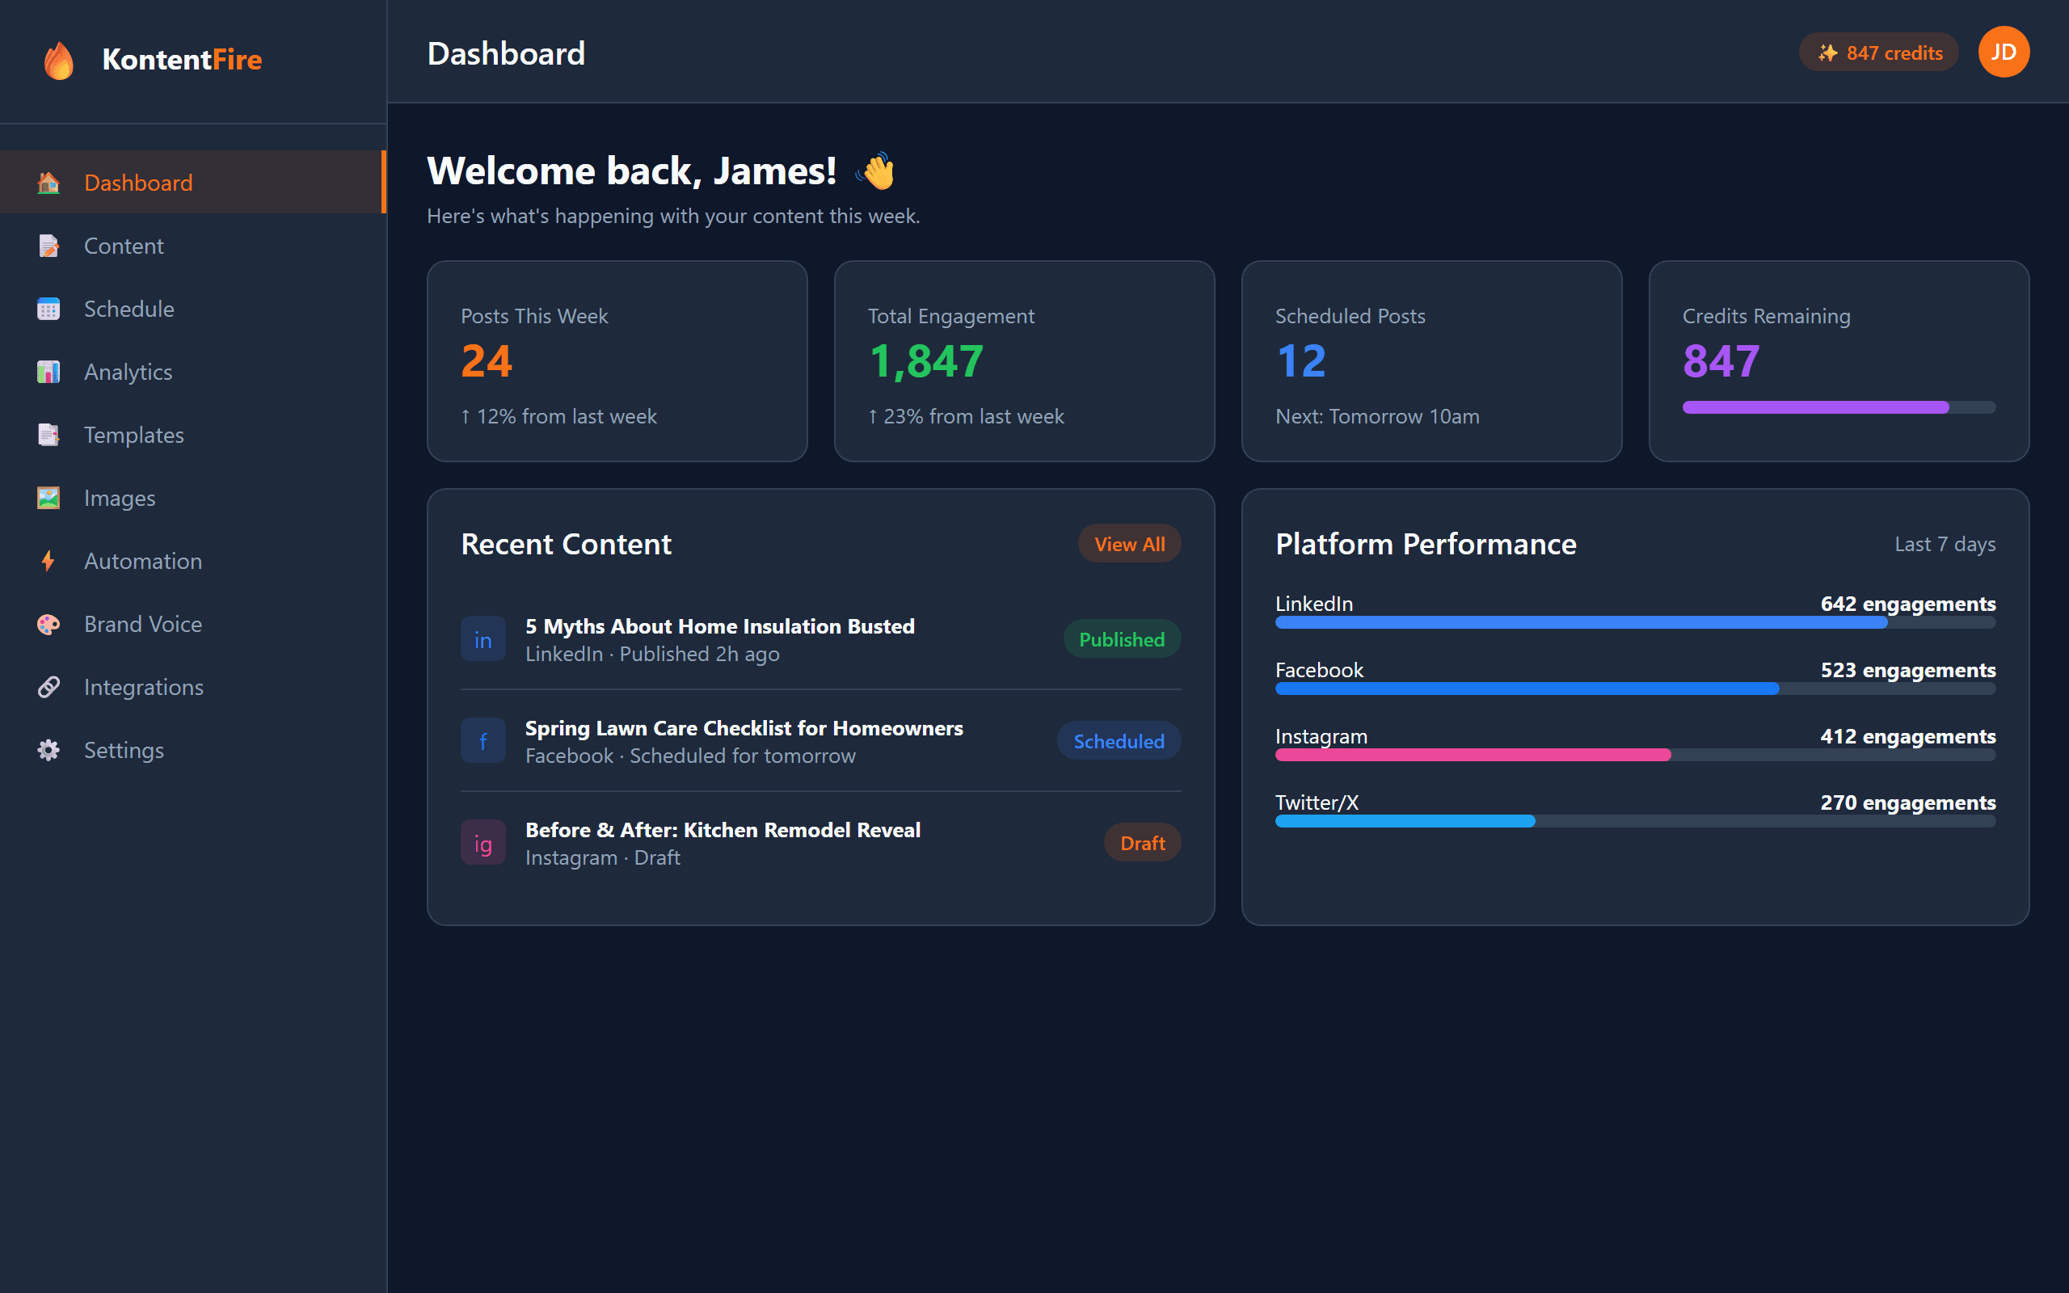Click the KontentFire flame logo
Screen dimensions: 2069x1293
click(59, 59)
